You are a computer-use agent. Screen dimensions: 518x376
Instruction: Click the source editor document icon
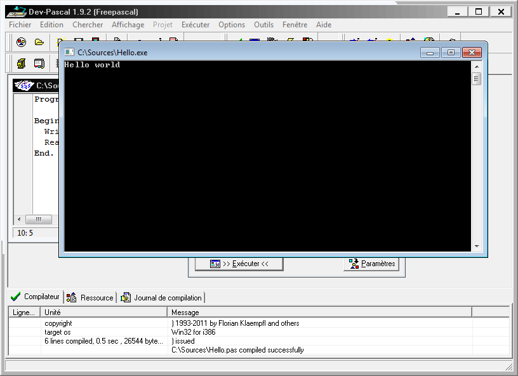click(25, 85)
